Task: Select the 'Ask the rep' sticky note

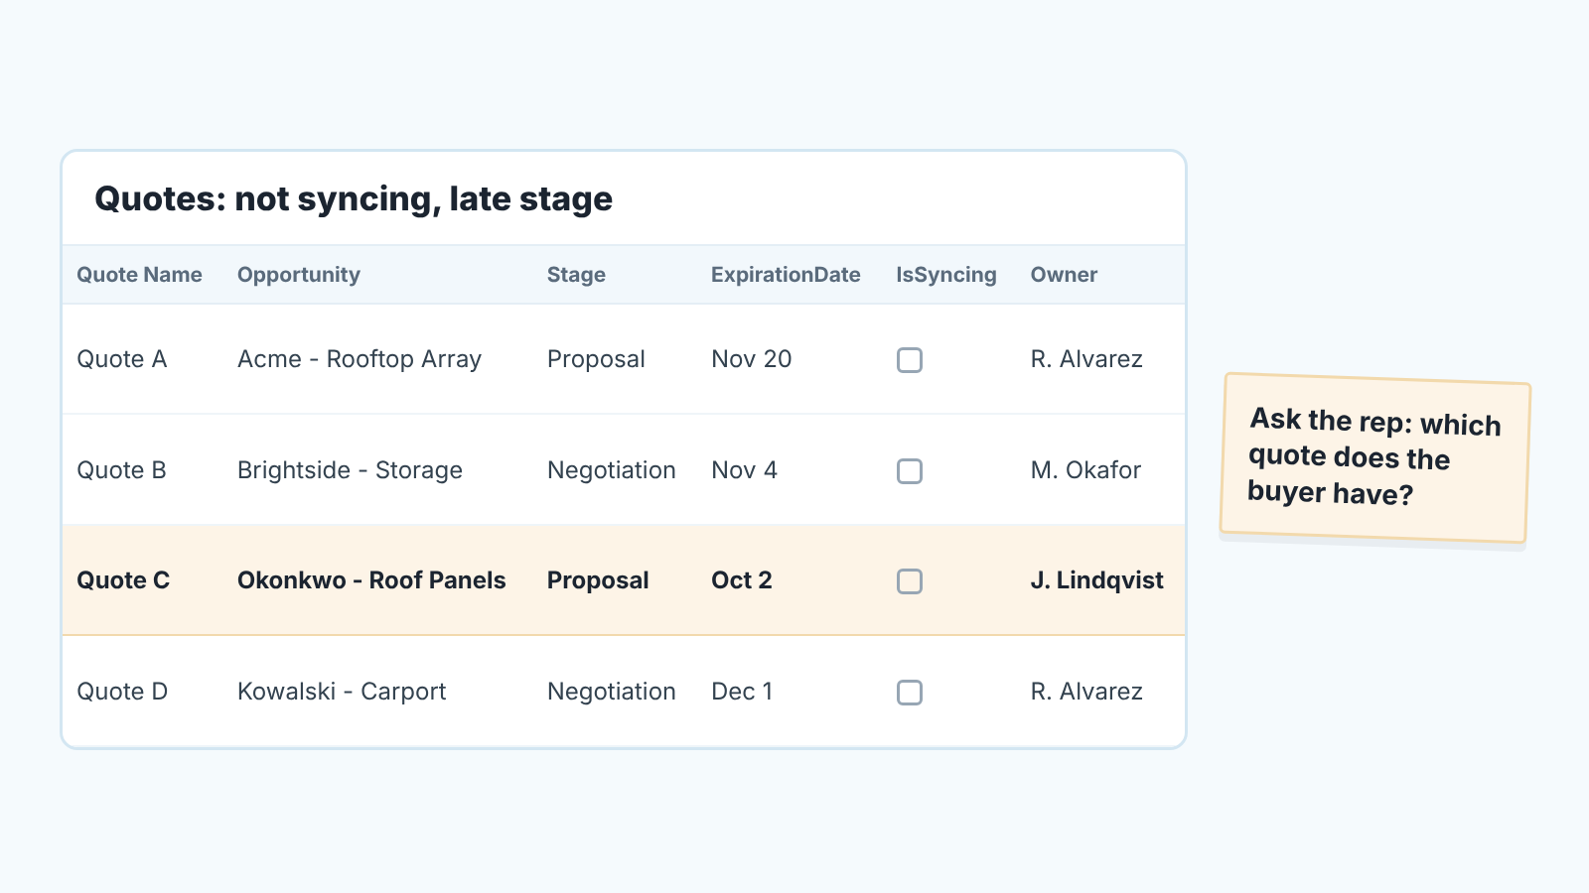Action: tap(1375, 458)
